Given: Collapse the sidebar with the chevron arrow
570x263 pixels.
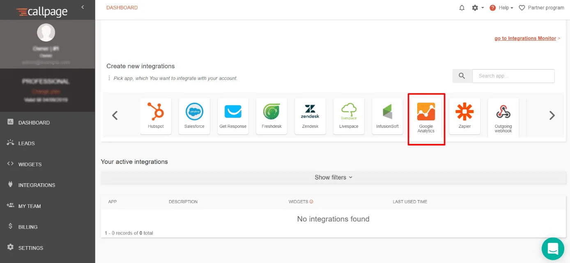Looking at the screenshot, I should [83, 7].
